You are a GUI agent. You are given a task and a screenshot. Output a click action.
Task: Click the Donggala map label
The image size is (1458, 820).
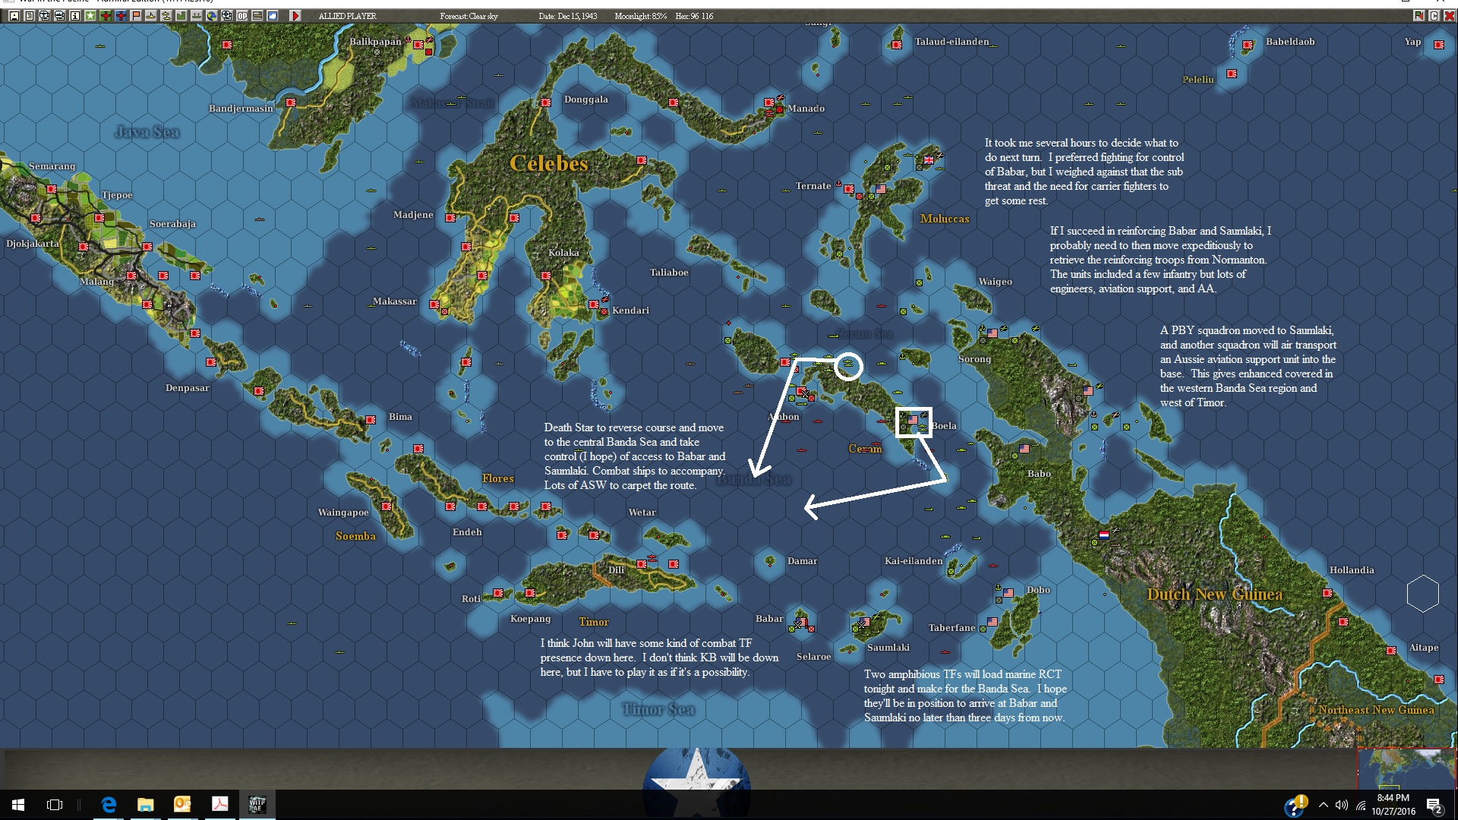585,99
